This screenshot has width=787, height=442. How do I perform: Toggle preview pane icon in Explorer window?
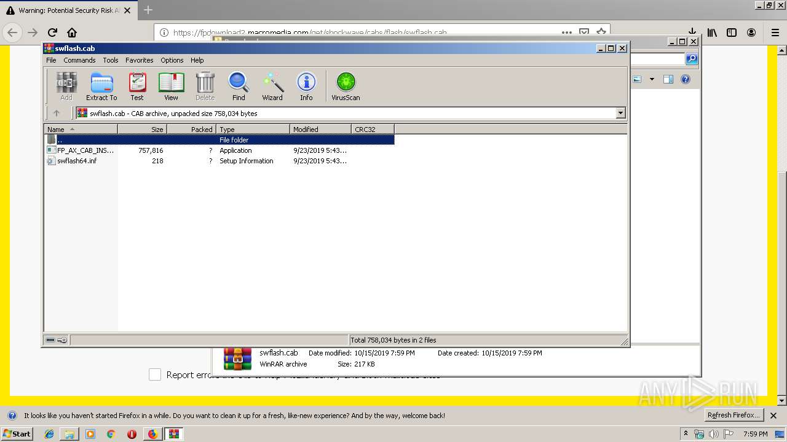[x=668, y=79]
